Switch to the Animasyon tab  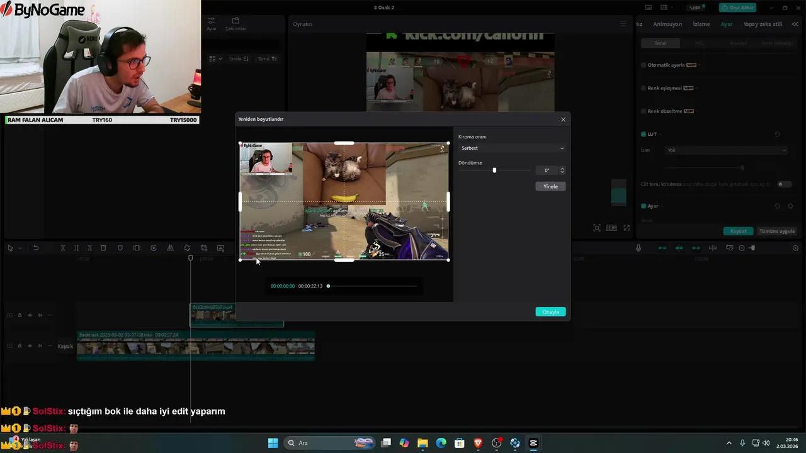coord(667,24)
